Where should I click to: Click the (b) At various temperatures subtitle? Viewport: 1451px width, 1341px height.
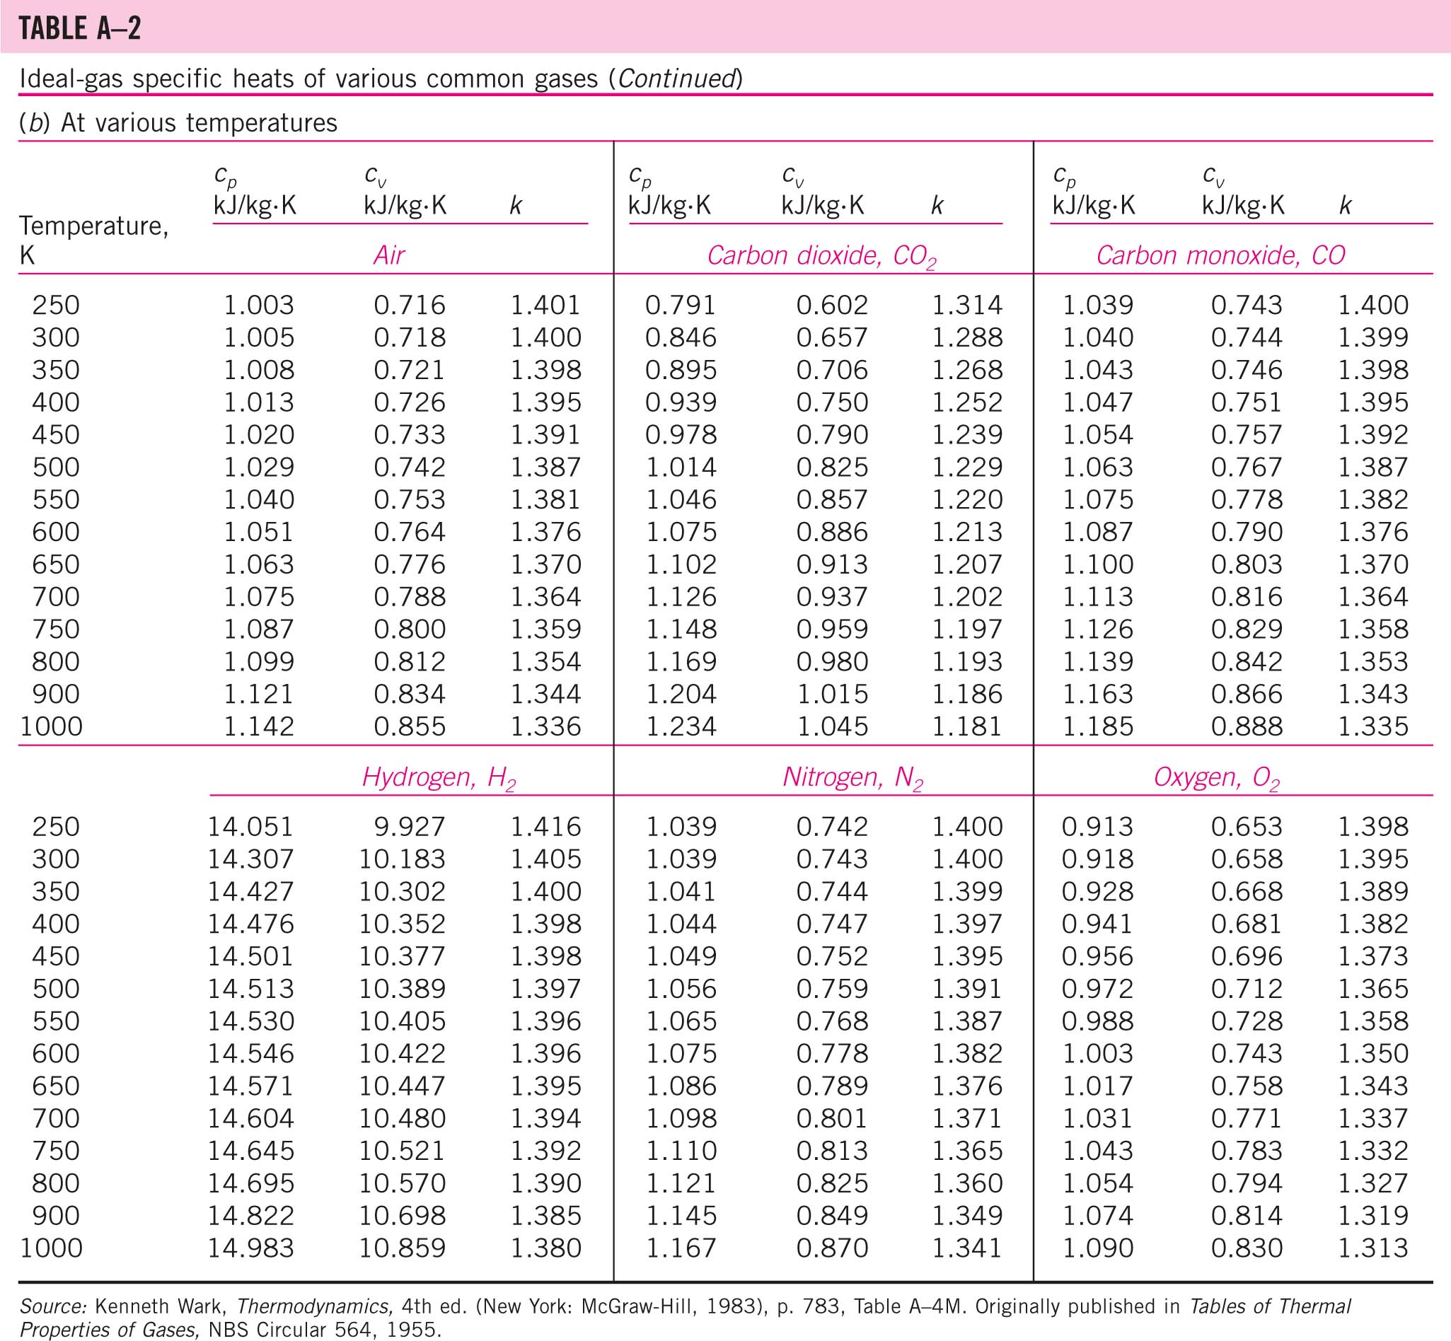178,122
